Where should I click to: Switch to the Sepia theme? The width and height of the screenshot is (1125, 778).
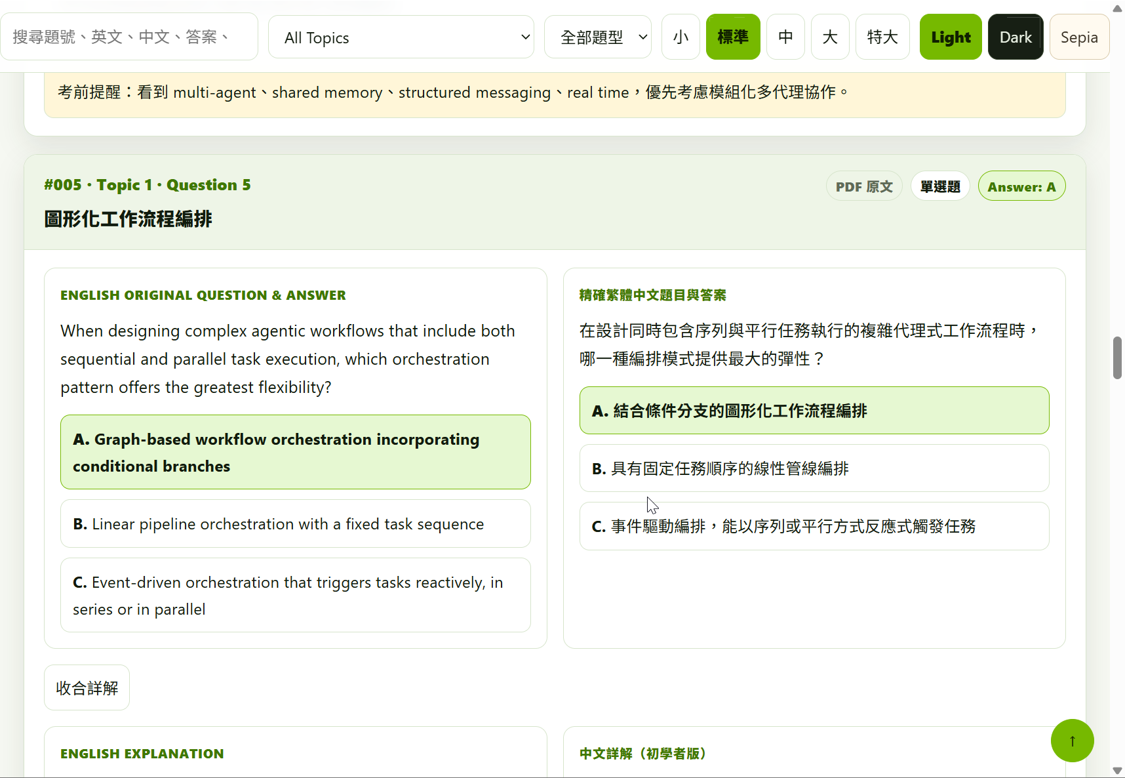(1079, 37)
